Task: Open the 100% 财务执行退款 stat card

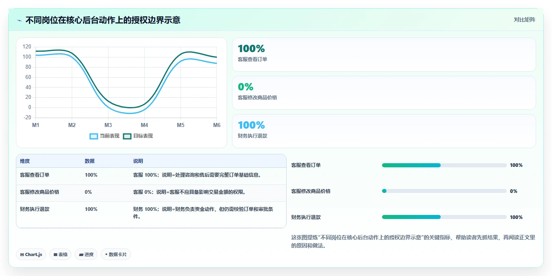Action: (384, 131)
